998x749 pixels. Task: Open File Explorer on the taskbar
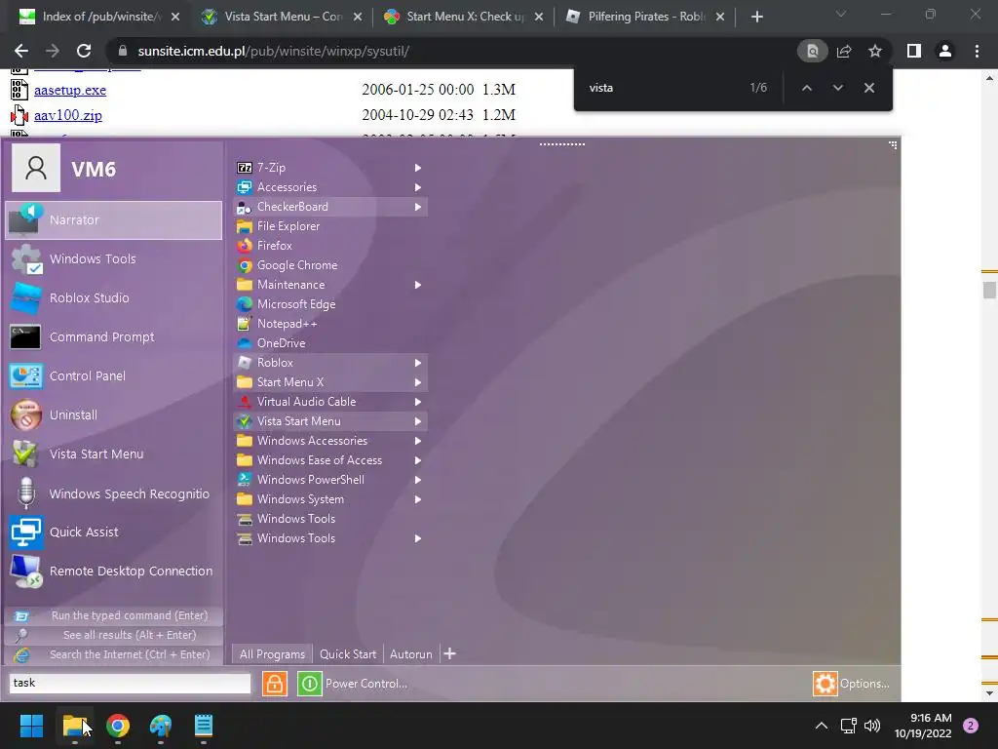pos(74,726)
